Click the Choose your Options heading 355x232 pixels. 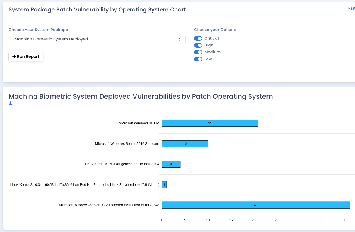[215, 30]
